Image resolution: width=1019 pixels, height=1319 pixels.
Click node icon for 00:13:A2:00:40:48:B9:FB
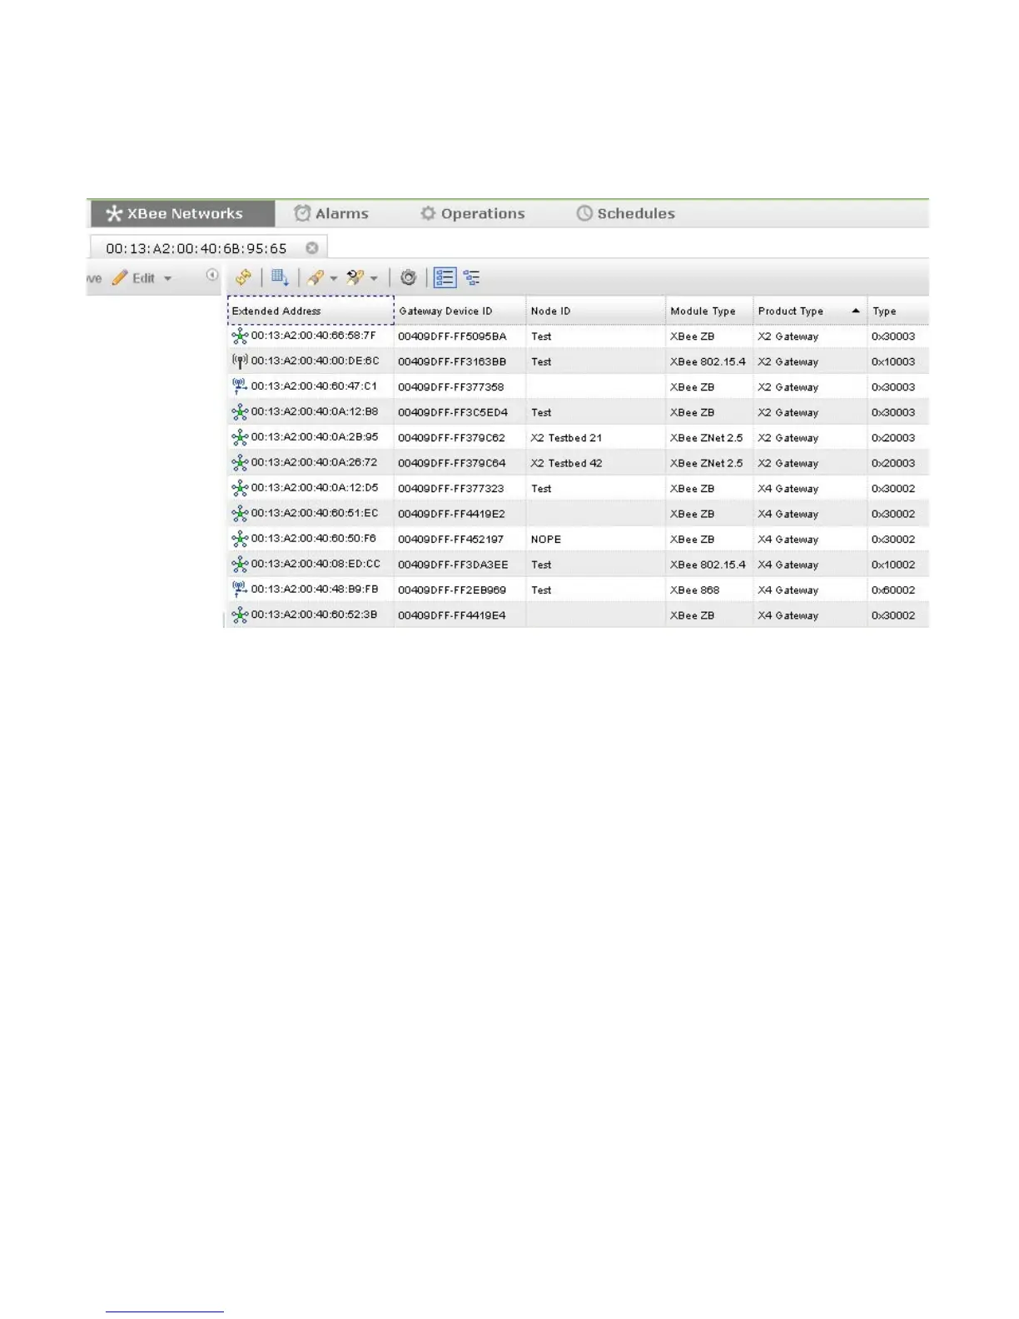(240, 590)
